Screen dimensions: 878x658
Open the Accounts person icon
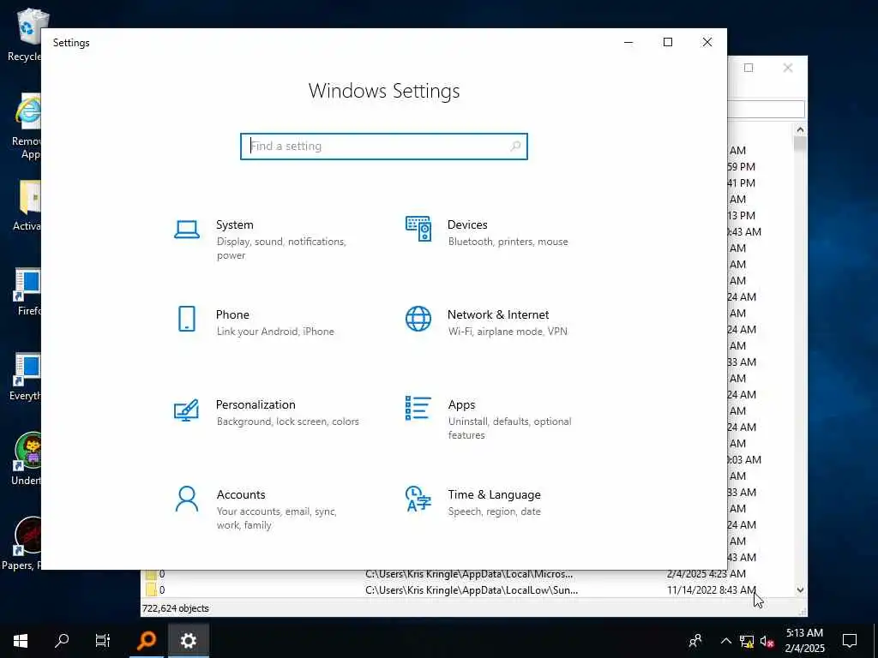186,499
